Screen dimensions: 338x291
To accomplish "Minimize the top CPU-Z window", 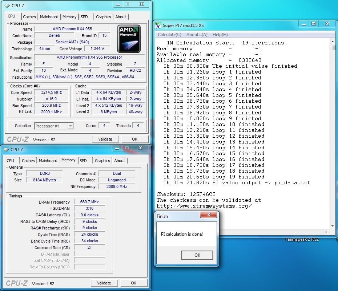I will (x=118, y=4).
